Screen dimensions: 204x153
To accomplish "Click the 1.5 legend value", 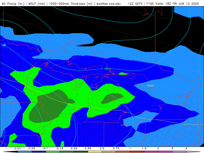I will click(144, 148).
